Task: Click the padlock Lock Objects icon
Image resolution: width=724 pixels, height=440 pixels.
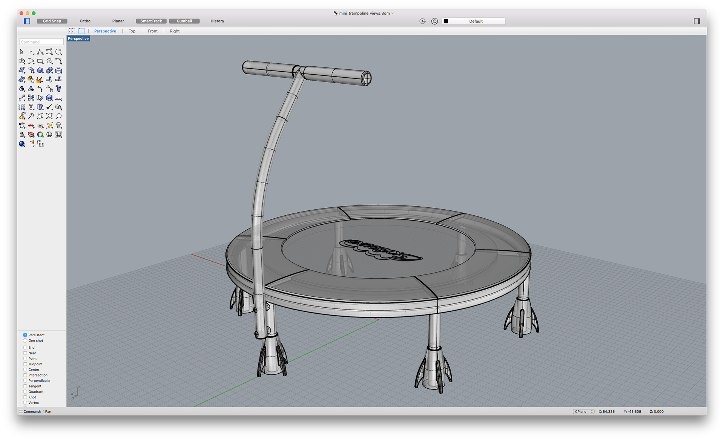Action: click(22, 135)
